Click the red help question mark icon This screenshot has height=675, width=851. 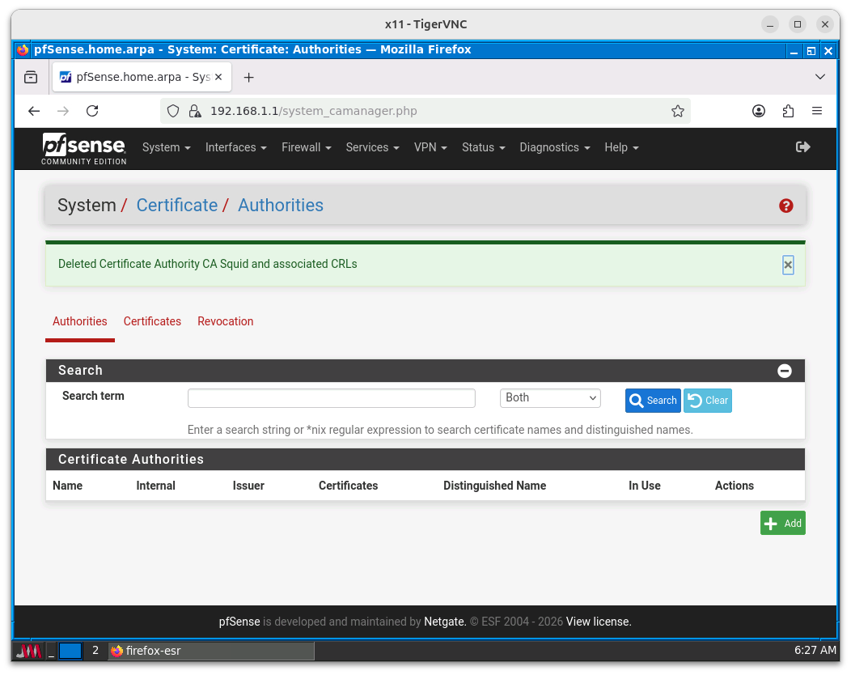point(785,206)
